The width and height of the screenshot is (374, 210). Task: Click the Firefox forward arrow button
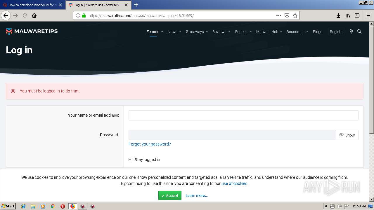point(15,15)
